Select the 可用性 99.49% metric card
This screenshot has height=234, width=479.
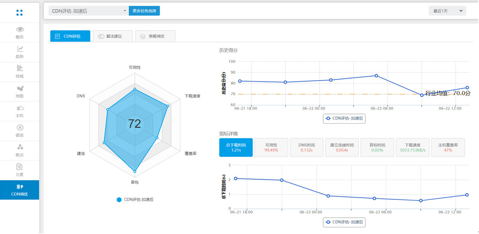click(271, 147)
